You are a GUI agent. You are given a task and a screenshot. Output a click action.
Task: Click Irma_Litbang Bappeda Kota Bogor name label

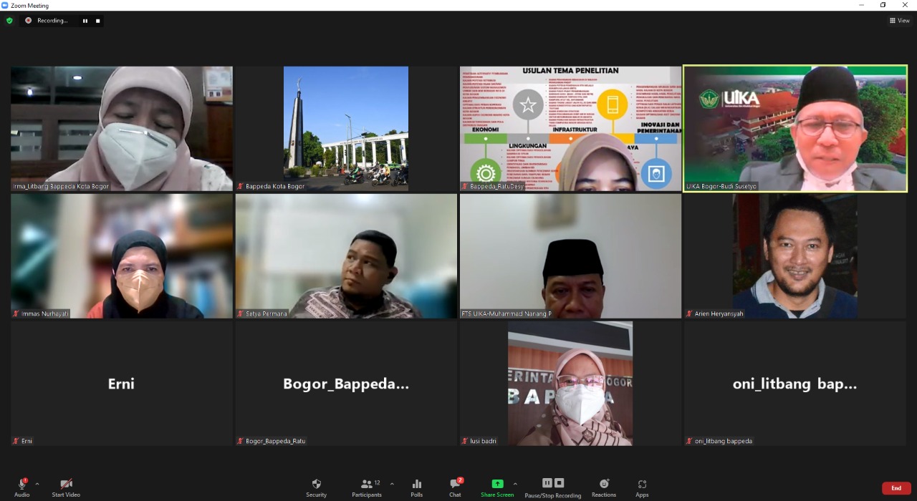pyautogui.click(x=61, y=186)
